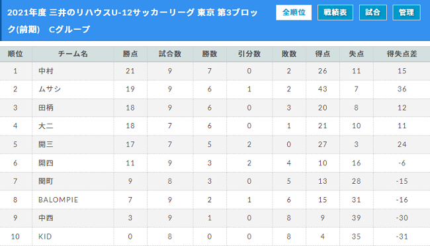Click team name 大二
Screen dimensions: 430x246
coord(46,126)
